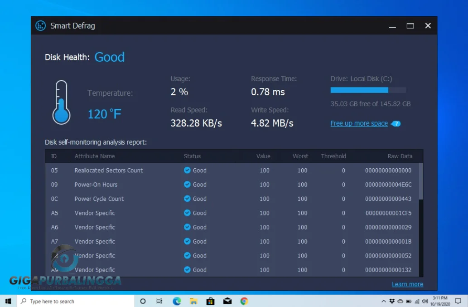Image resolution: width=468 pixels, height=307 pixels.
Task: Click the ID cell A5
Action: pyautogui.click(x=54, y=213)
